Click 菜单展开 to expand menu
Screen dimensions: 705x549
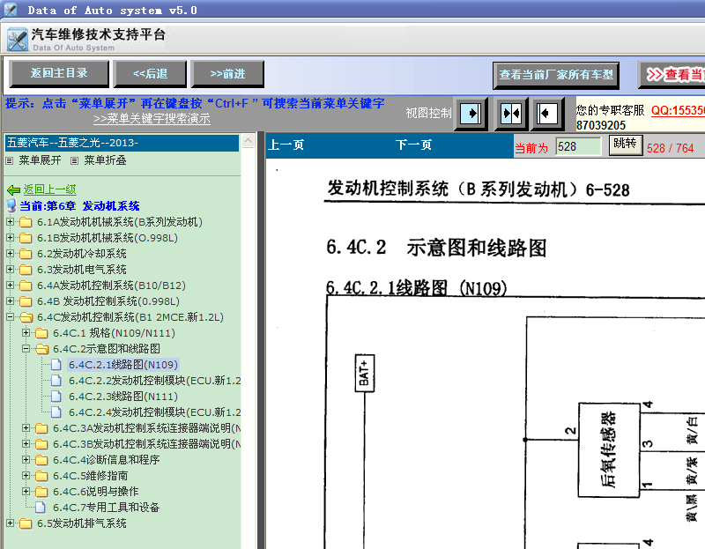(x=40, y=160)
